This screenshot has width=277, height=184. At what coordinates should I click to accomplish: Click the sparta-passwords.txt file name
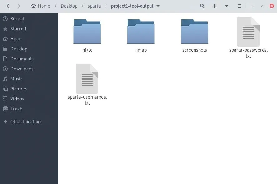(x=248, y=53)
